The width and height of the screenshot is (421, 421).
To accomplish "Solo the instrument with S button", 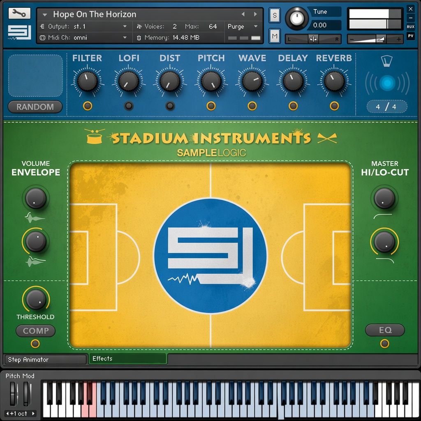I will pos(274,15).
